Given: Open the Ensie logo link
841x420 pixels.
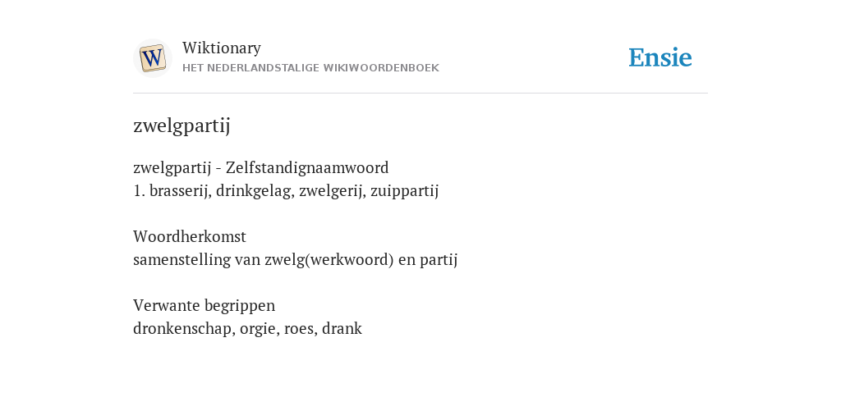Looking at the screenshot, I should [659, 58].
